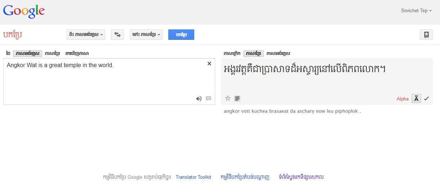
Task: Open the phrasebook star icon at top right
Action: point(426,34)
